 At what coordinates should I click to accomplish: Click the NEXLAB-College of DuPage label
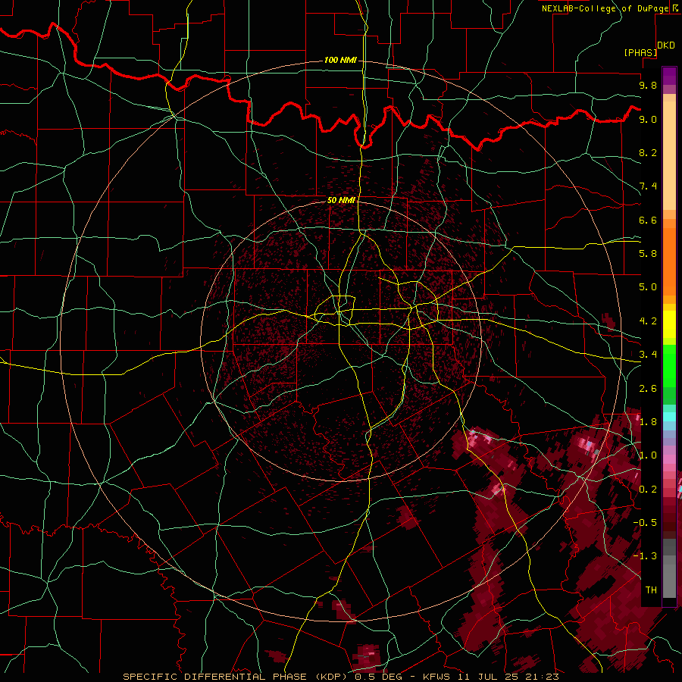pos(605,8)
